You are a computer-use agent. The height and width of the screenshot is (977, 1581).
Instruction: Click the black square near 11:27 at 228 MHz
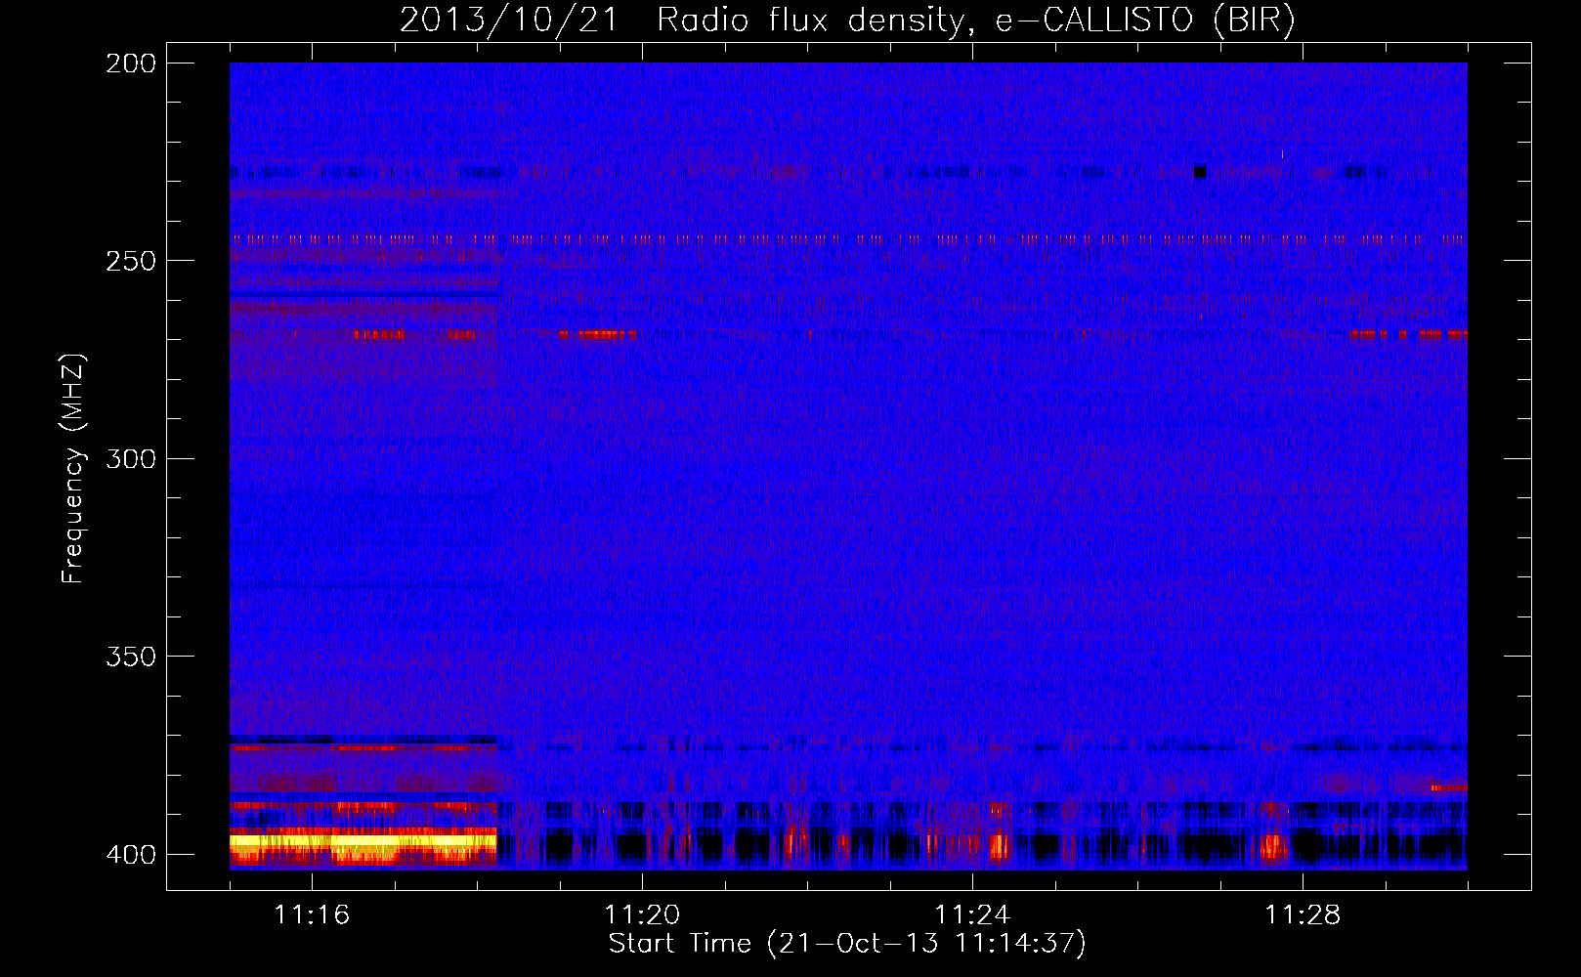pyautogui.click(x=1200, y=173)
